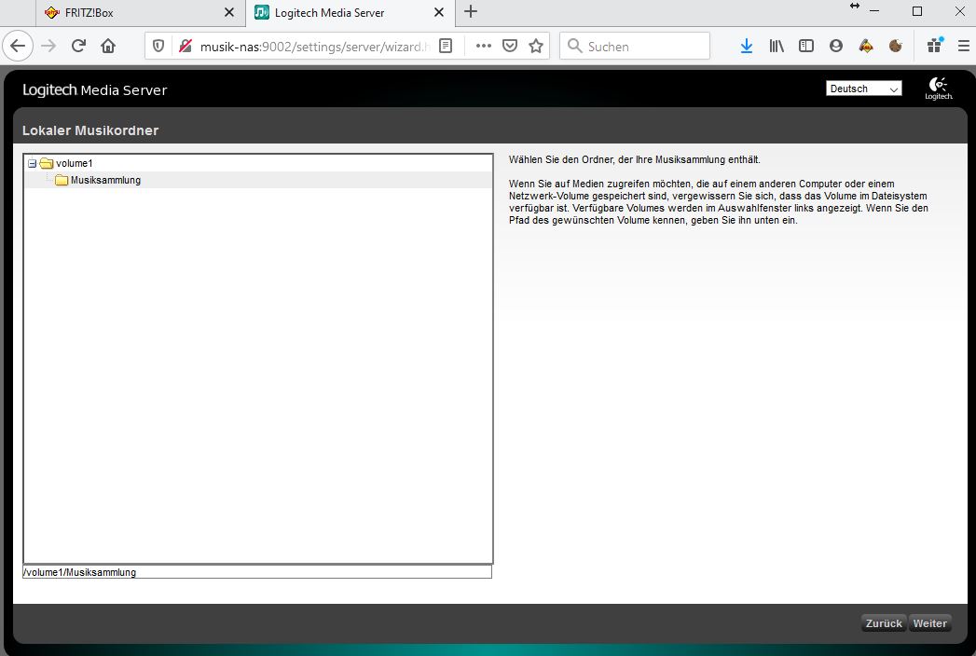Image resolution: width=976 pixels, height=656 pixels.
Task: Collapse the volume1 tree node
Action: [x=33, y=164]
